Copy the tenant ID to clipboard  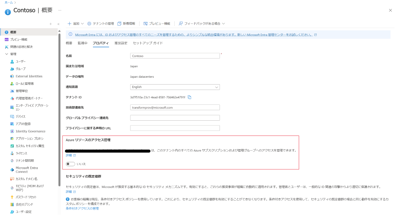(190, 97)
